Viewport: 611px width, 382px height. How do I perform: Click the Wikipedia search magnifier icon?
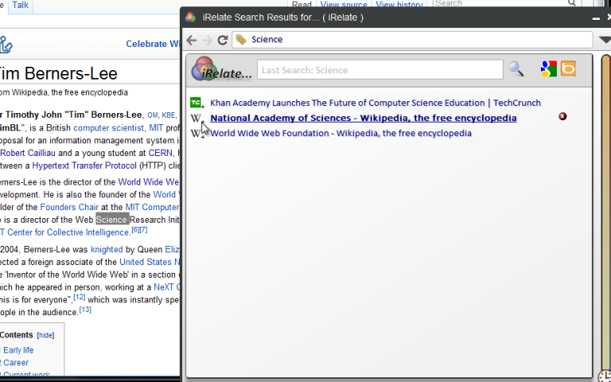coord(572,3)
